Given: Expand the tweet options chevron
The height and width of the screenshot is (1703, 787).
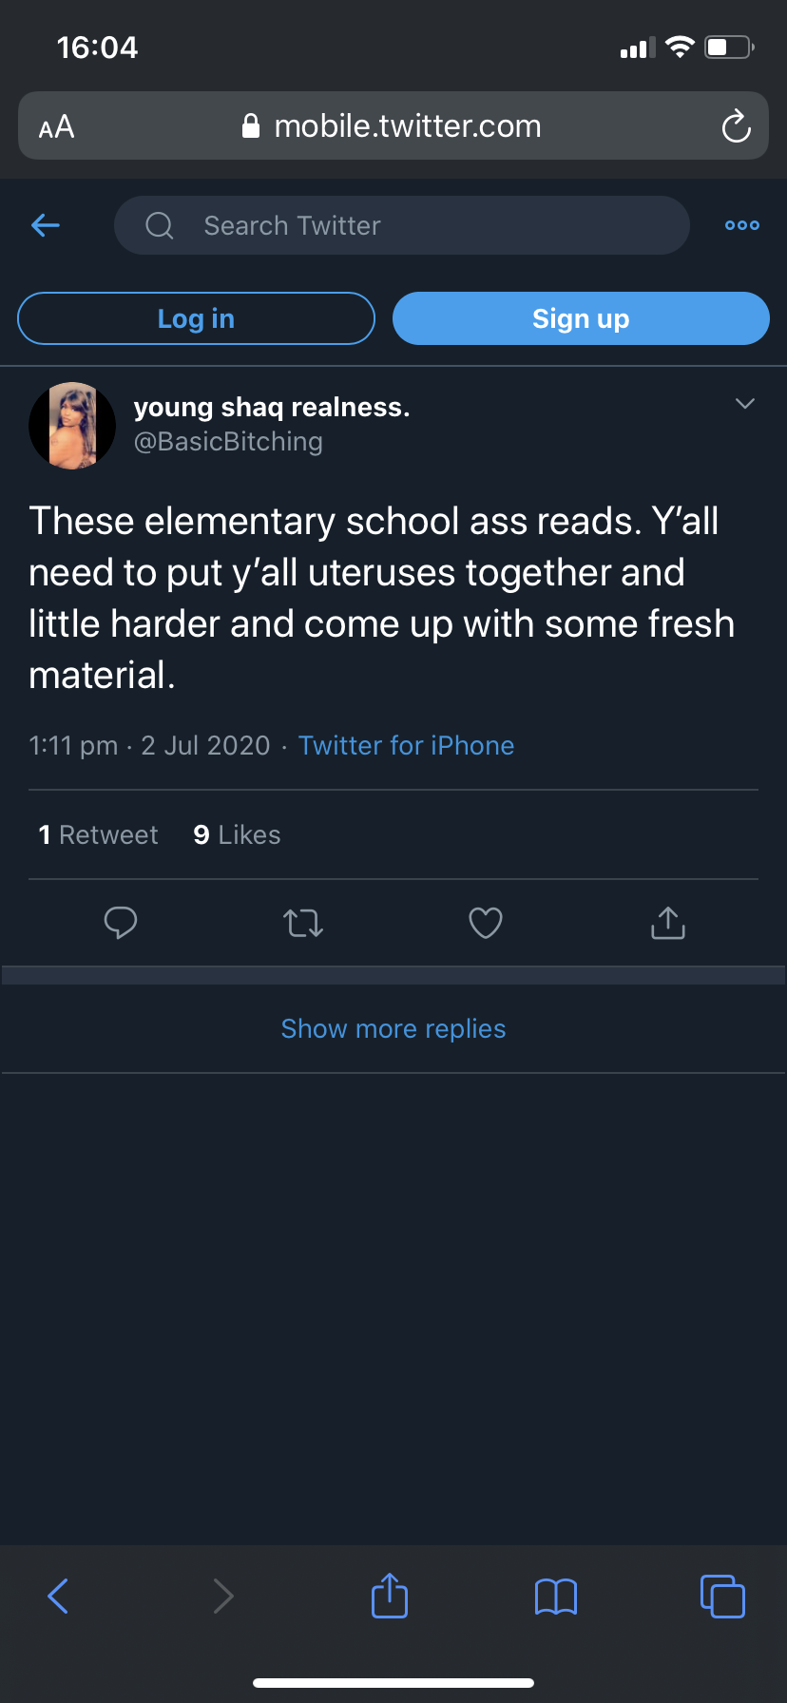Looking at the screenshot, I should (745, 404).
